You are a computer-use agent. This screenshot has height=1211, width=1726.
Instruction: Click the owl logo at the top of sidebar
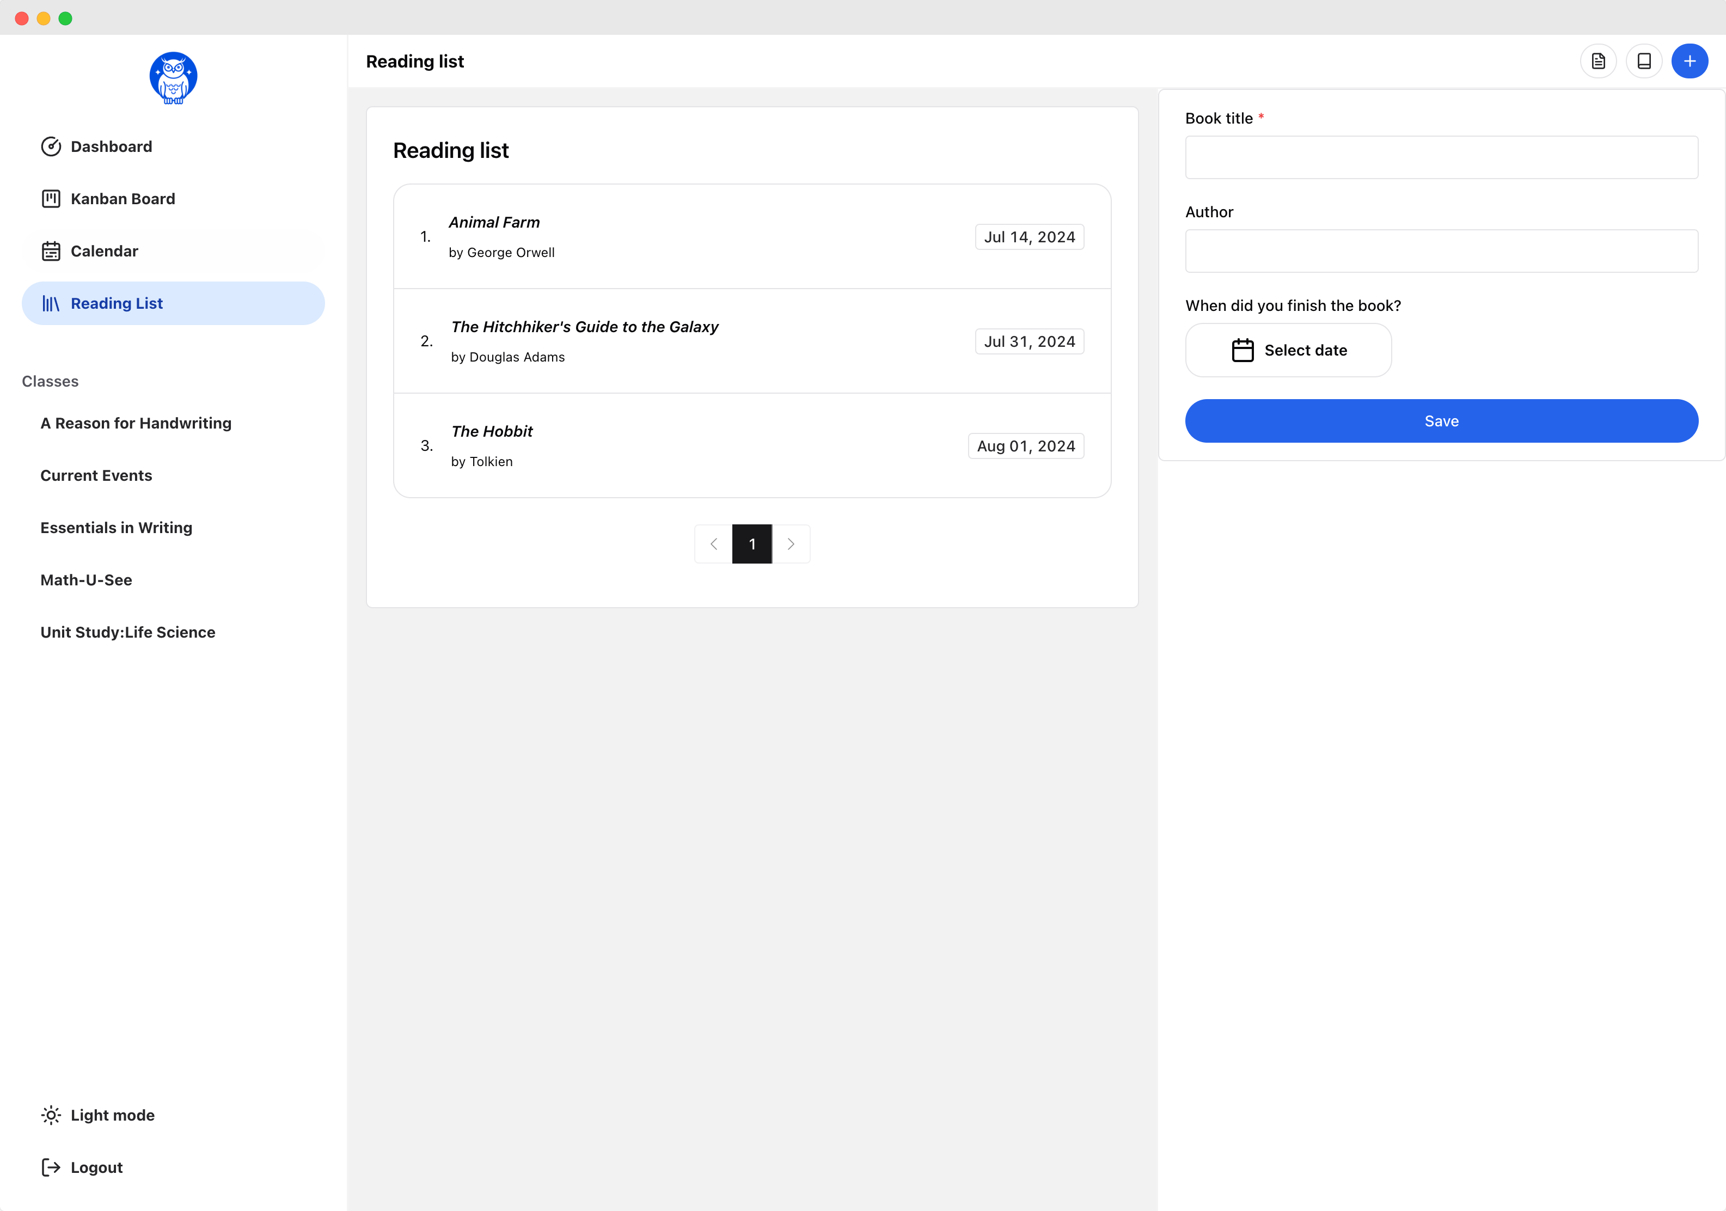(x=173, y=77)
